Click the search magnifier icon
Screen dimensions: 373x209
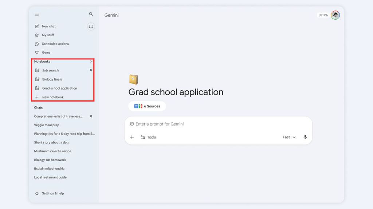coord(91,14)
